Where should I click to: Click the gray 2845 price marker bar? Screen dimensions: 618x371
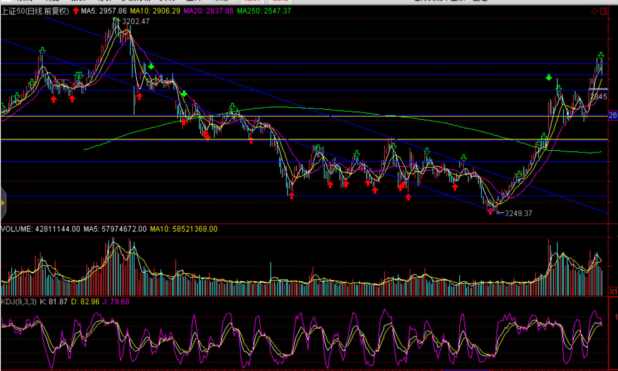pyautogui.click(x=598, y=89)
